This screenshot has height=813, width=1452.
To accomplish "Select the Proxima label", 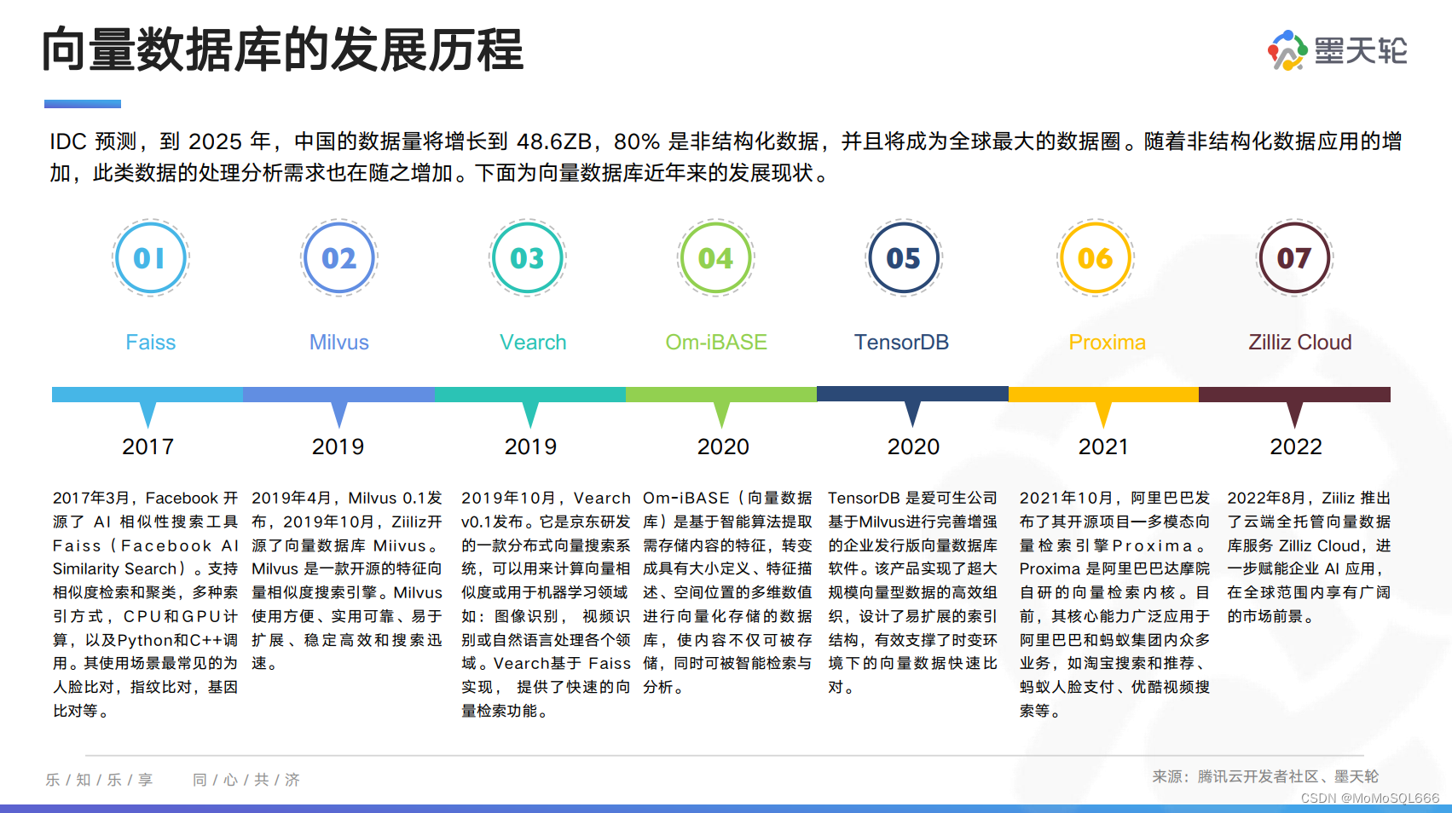I will 1108,343.
